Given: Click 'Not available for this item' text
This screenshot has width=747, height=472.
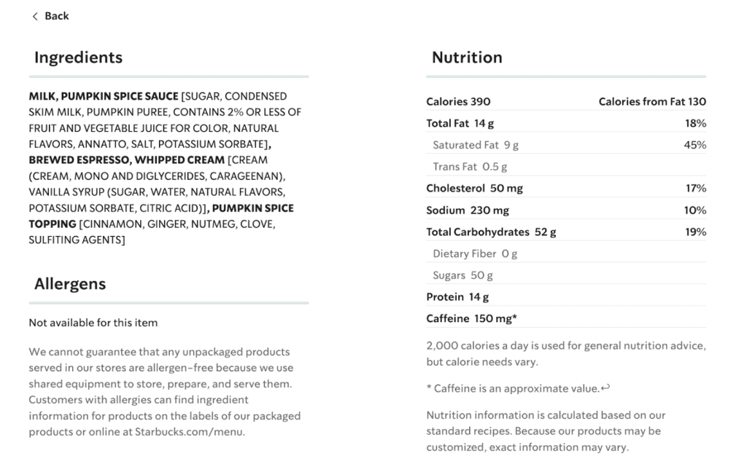Looking at the screenshot, I should (93, 323).
